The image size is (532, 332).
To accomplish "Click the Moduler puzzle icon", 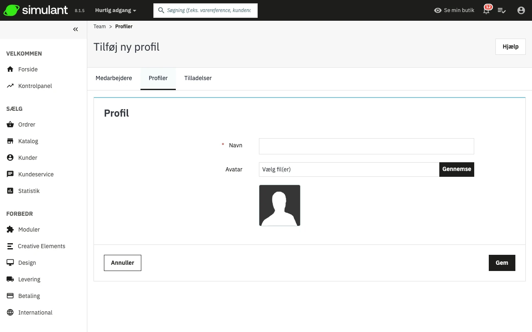I will tap(10, 229).
